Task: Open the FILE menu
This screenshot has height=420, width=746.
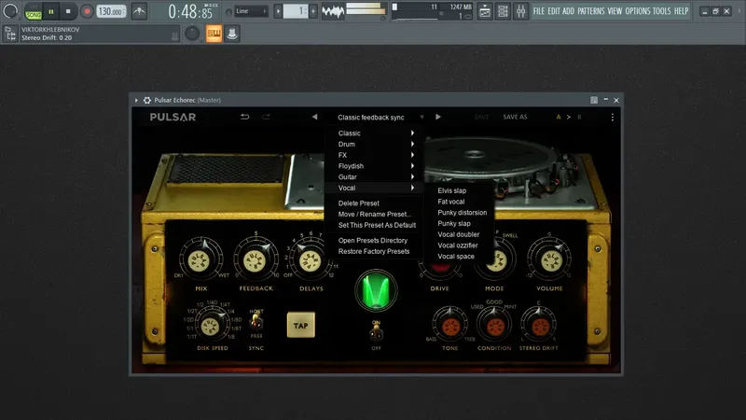Action: (x=539, y=11)
